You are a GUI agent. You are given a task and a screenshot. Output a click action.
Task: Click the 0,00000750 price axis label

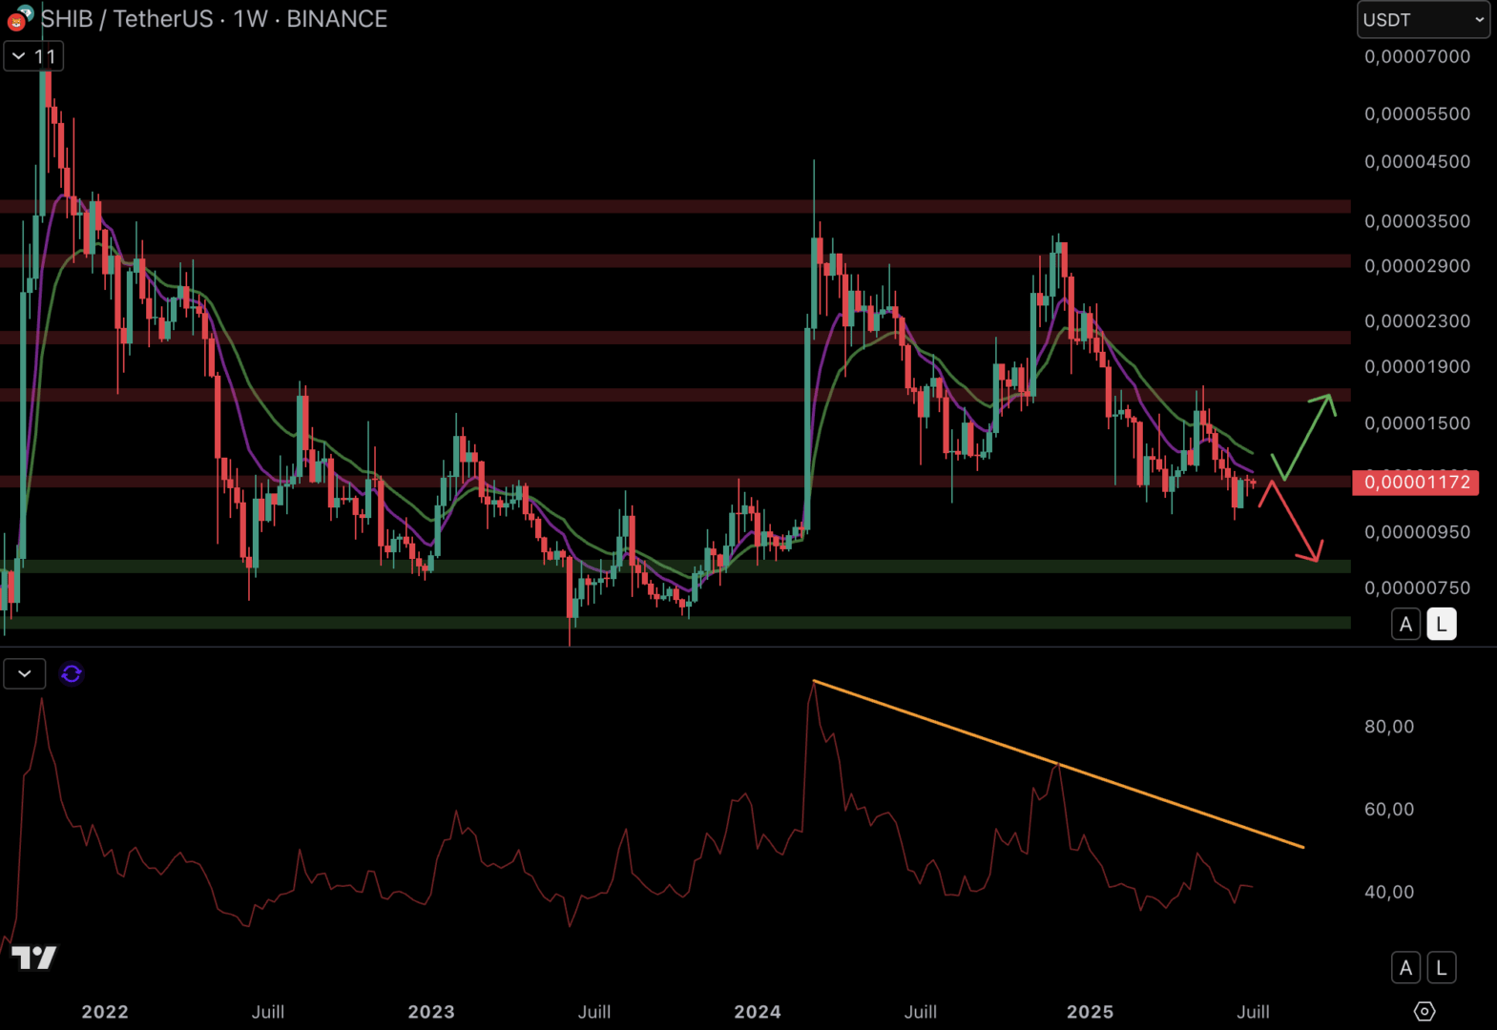point(1417,588)
